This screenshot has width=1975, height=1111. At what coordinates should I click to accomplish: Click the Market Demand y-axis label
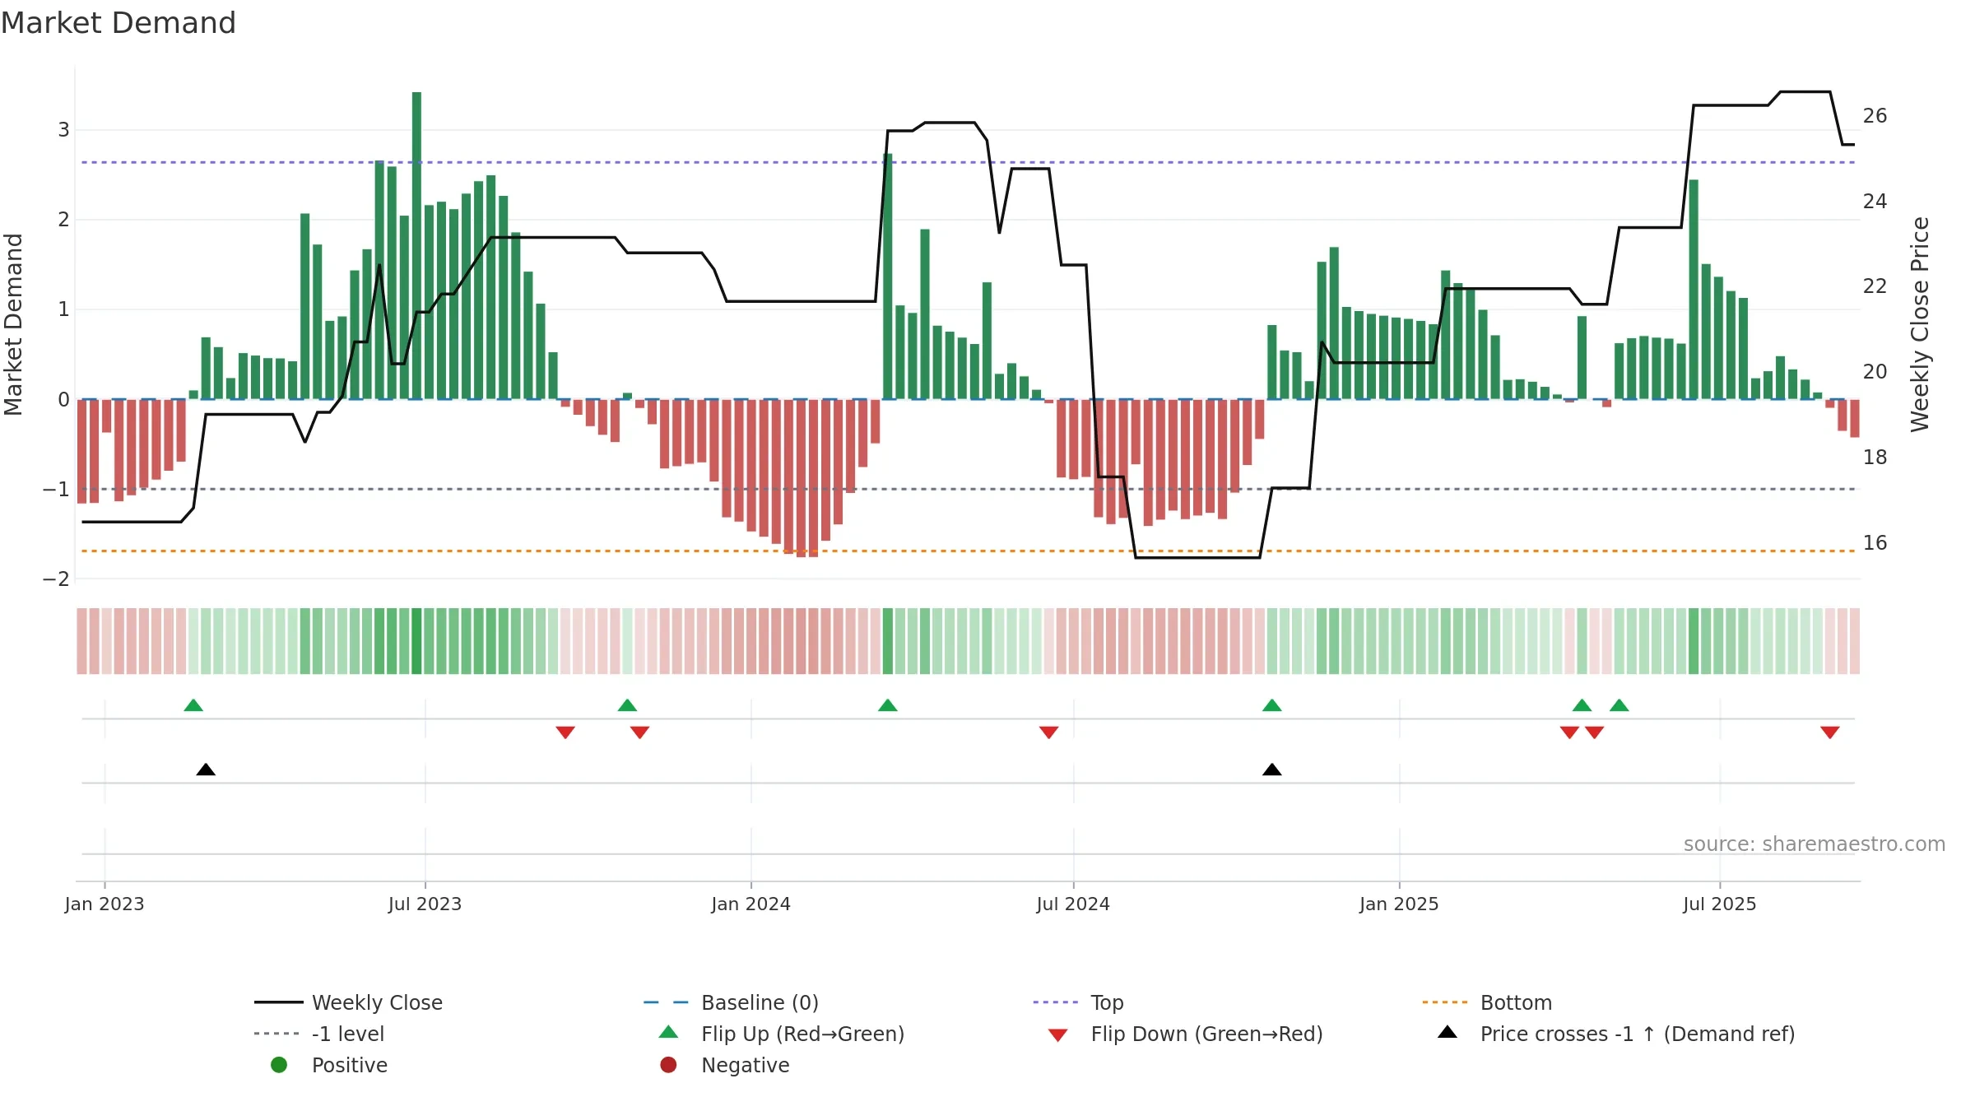13,324
